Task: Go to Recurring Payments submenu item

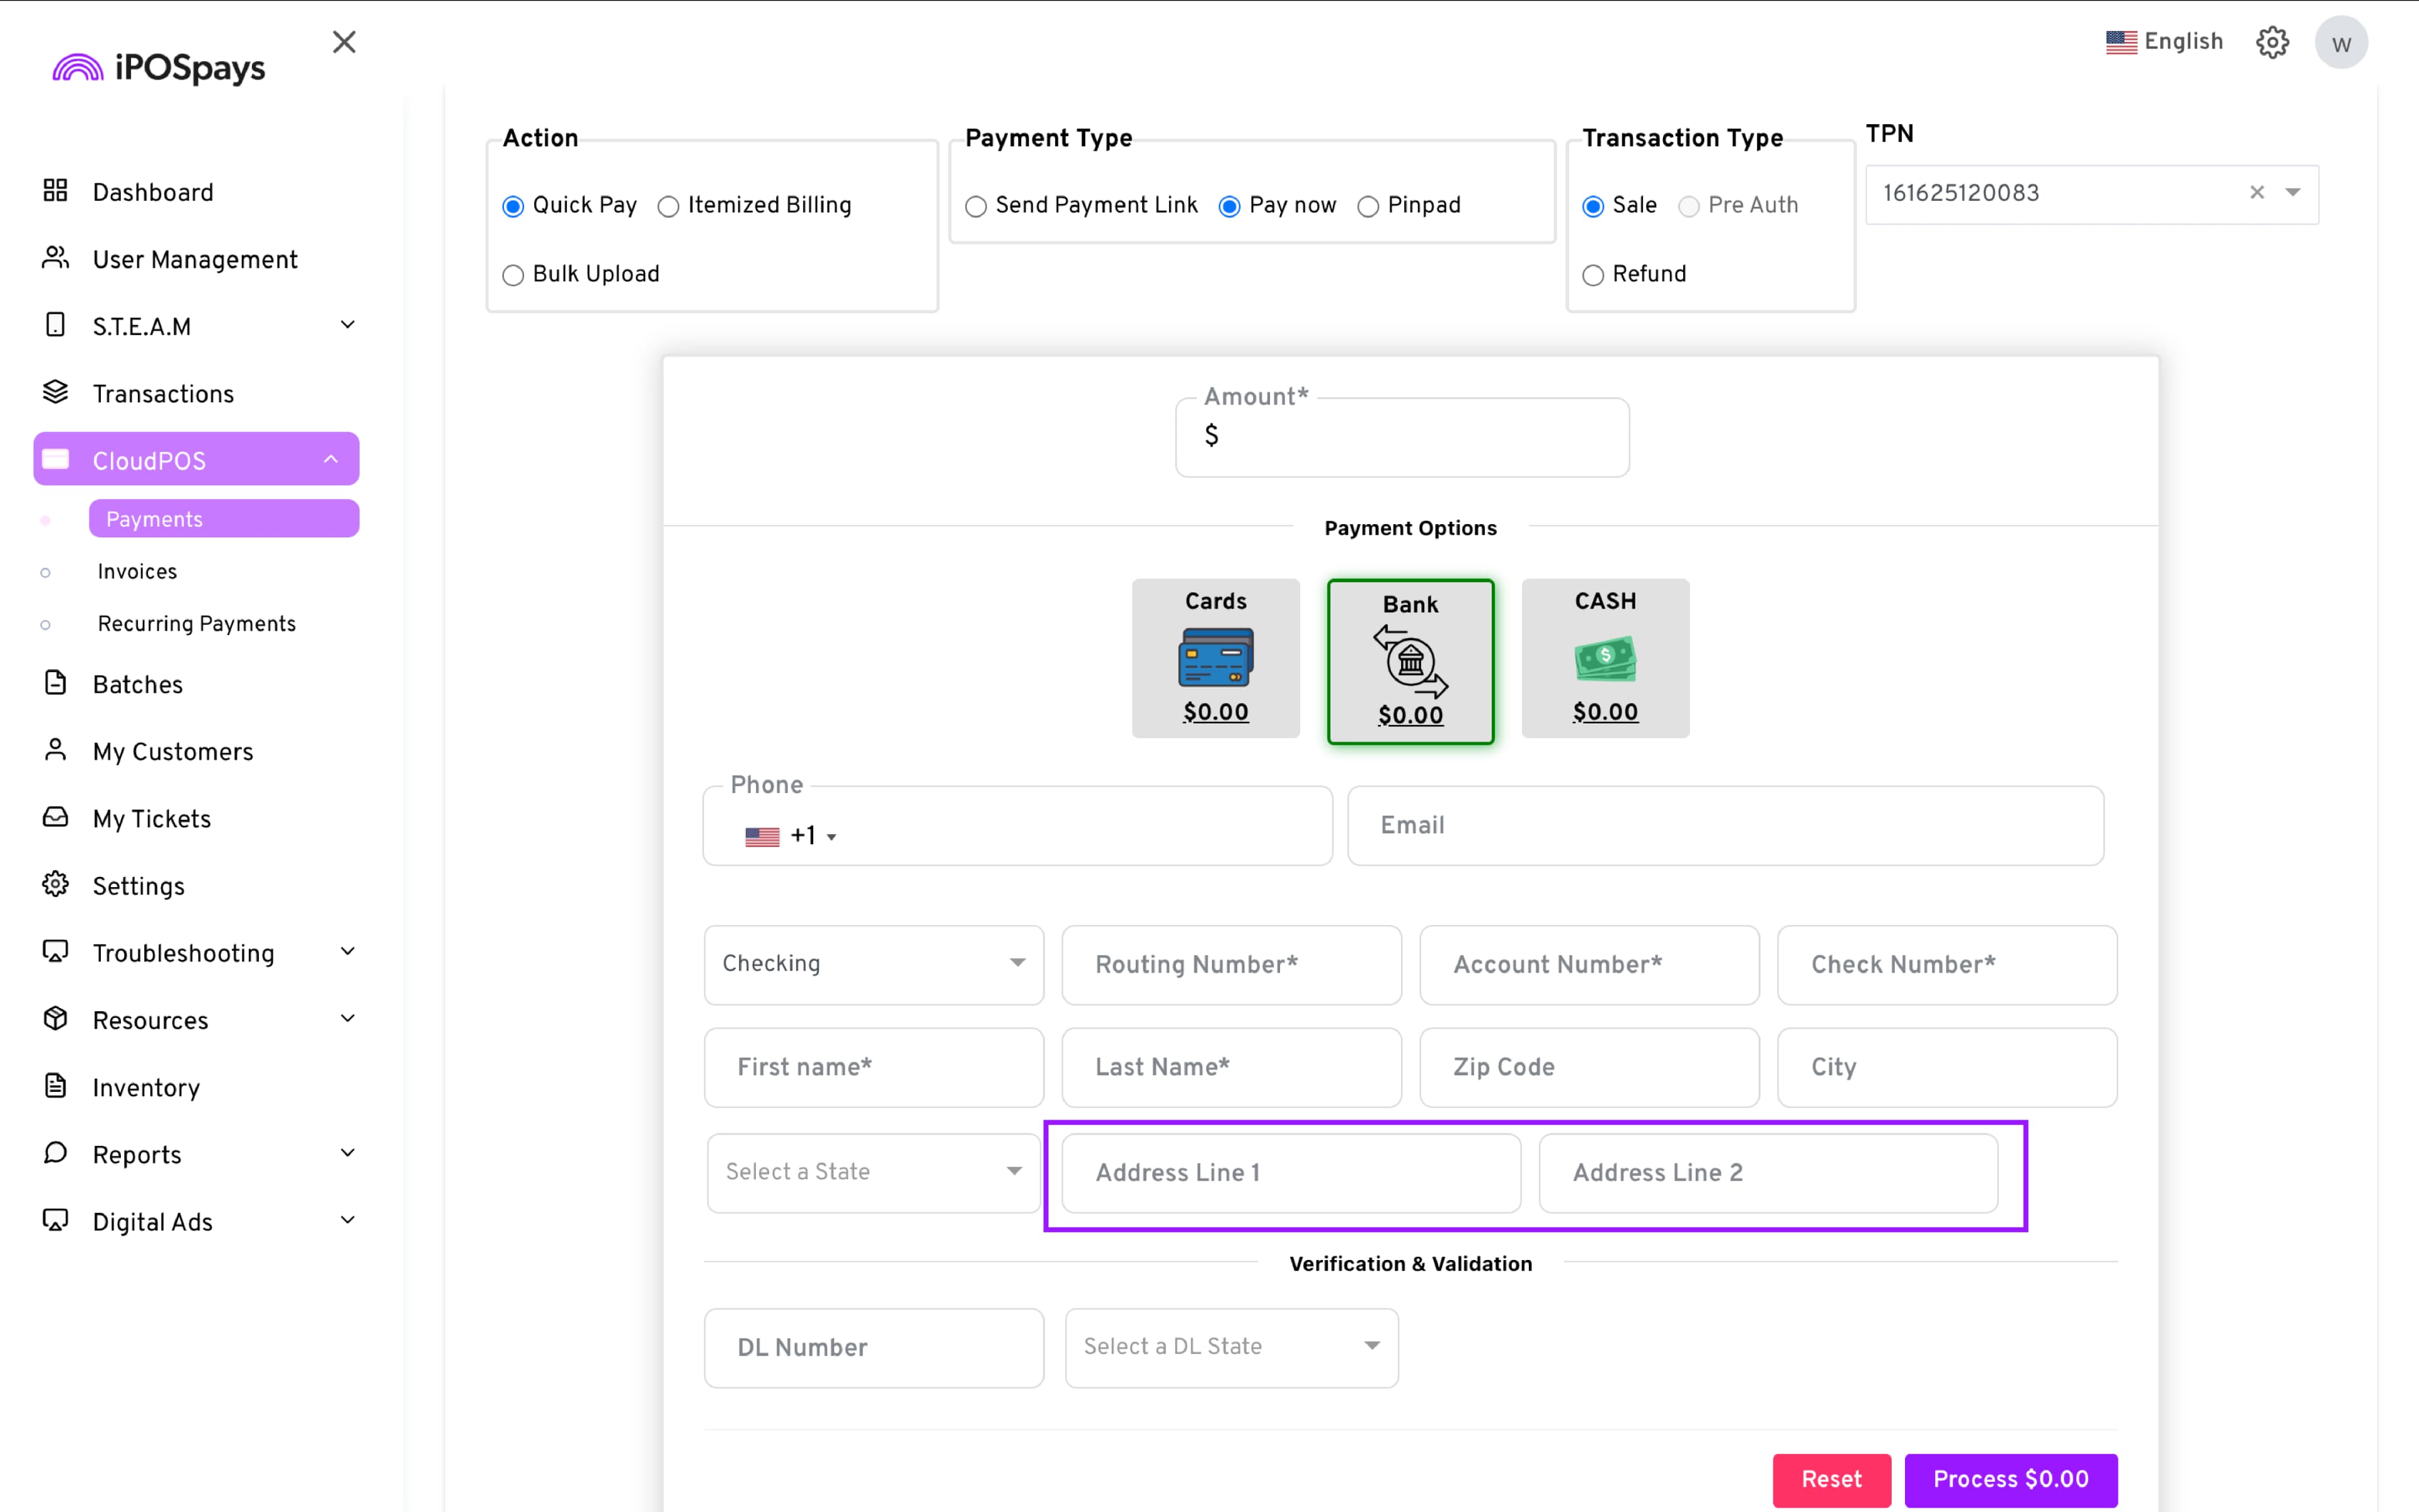Action: [196, 623]
